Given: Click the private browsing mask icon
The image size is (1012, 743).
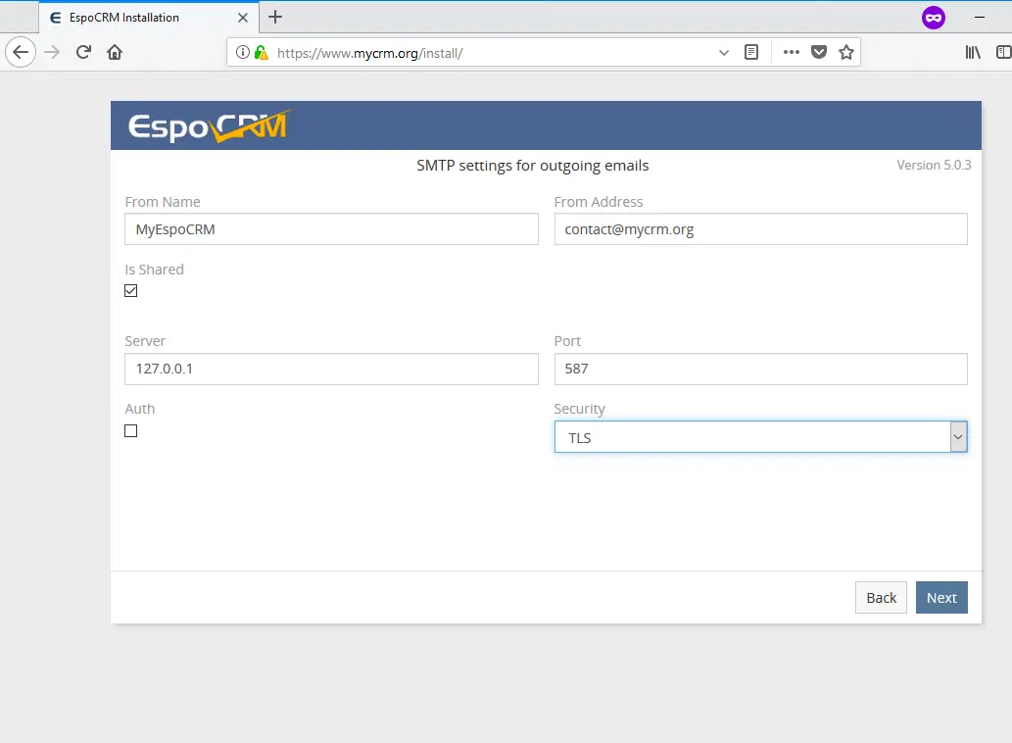Looking at the screenshot, I should pyautogui.click(x=934, y=18).
